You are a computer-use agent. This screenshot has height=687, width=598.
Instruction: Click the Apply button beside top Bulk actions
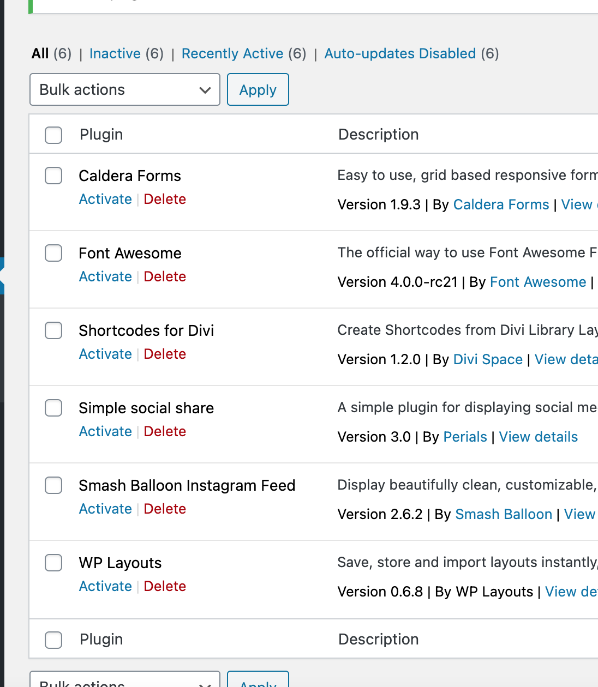click(x=258, y=89)
